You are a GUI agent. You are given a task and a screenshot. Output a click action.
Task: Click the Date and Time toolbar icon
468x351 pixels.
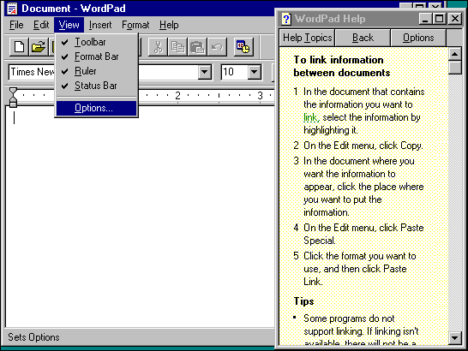pyautogui.click(x=243, y=47)
